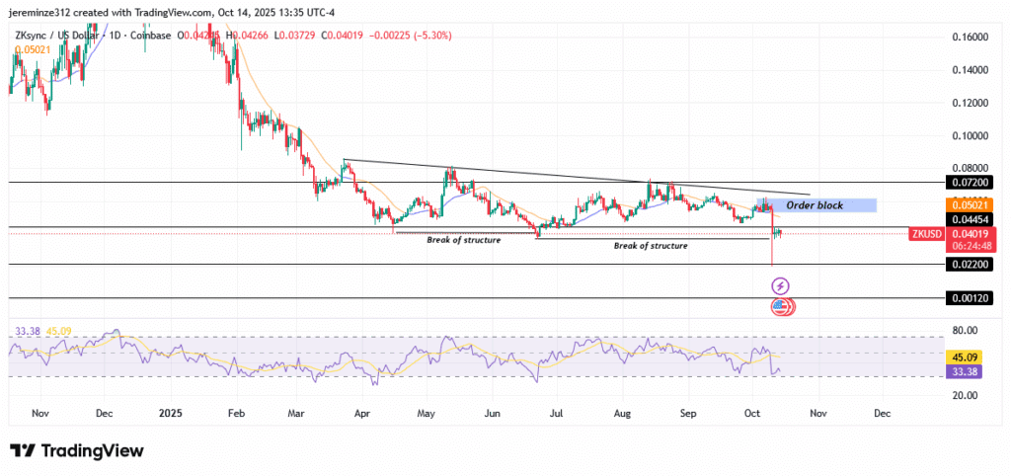
Task: Click the -0.00225 (-5.30%) change value
Action: click(410, 36)
